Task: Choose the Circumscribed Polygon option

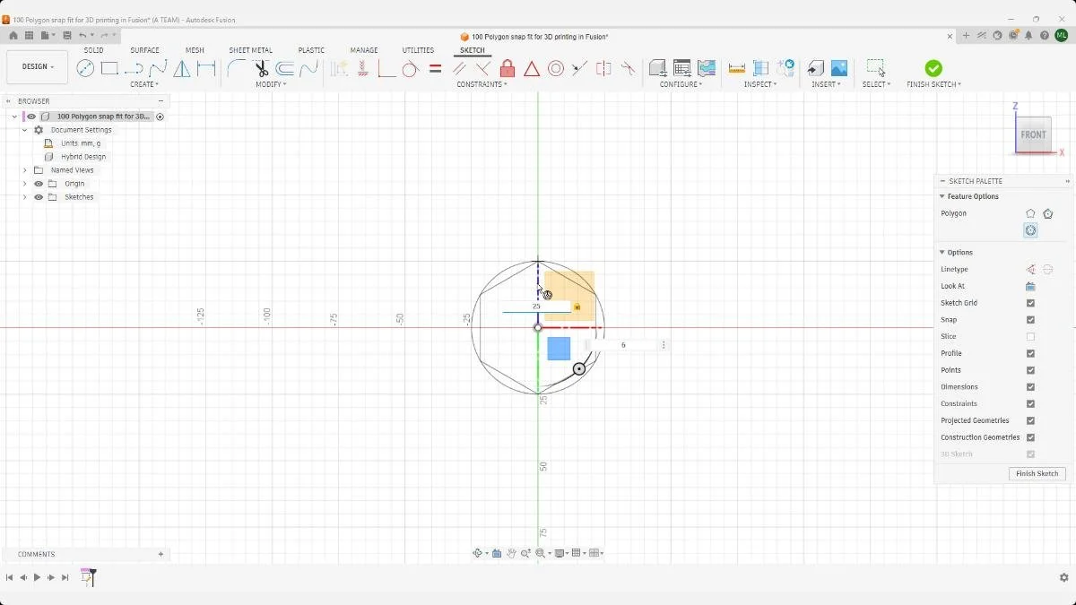Action: pos(1047,213)
